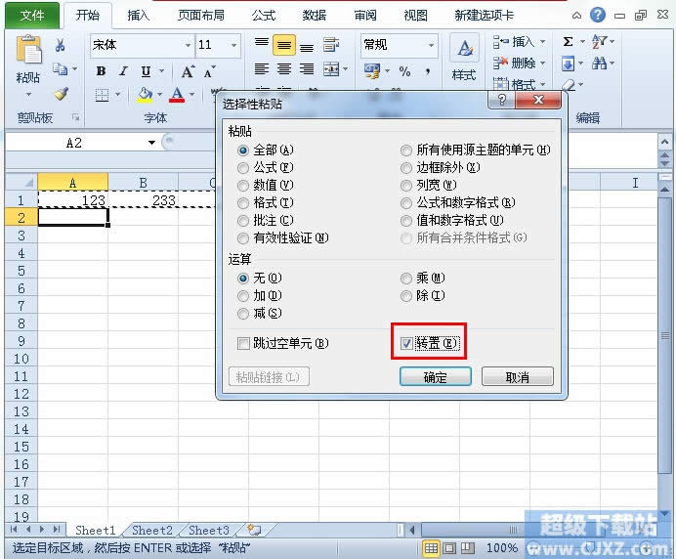Increase font size with the large A
Screen dimensions: 676x559
[188, 71]
